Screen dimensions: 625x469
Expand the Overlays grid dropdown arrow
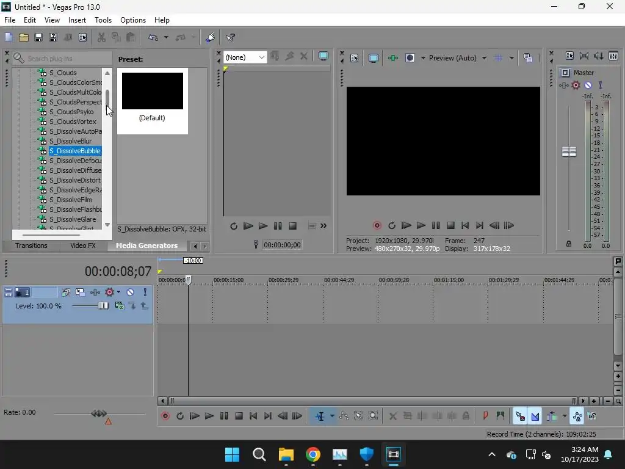[511, 58]
